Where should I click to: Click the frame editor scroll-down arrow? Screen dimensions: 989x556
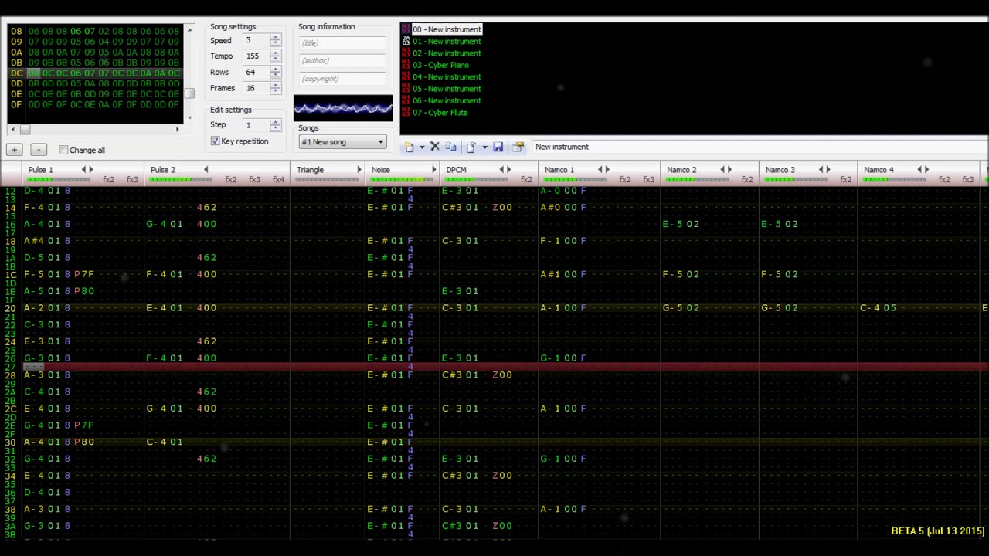point(189,118)
